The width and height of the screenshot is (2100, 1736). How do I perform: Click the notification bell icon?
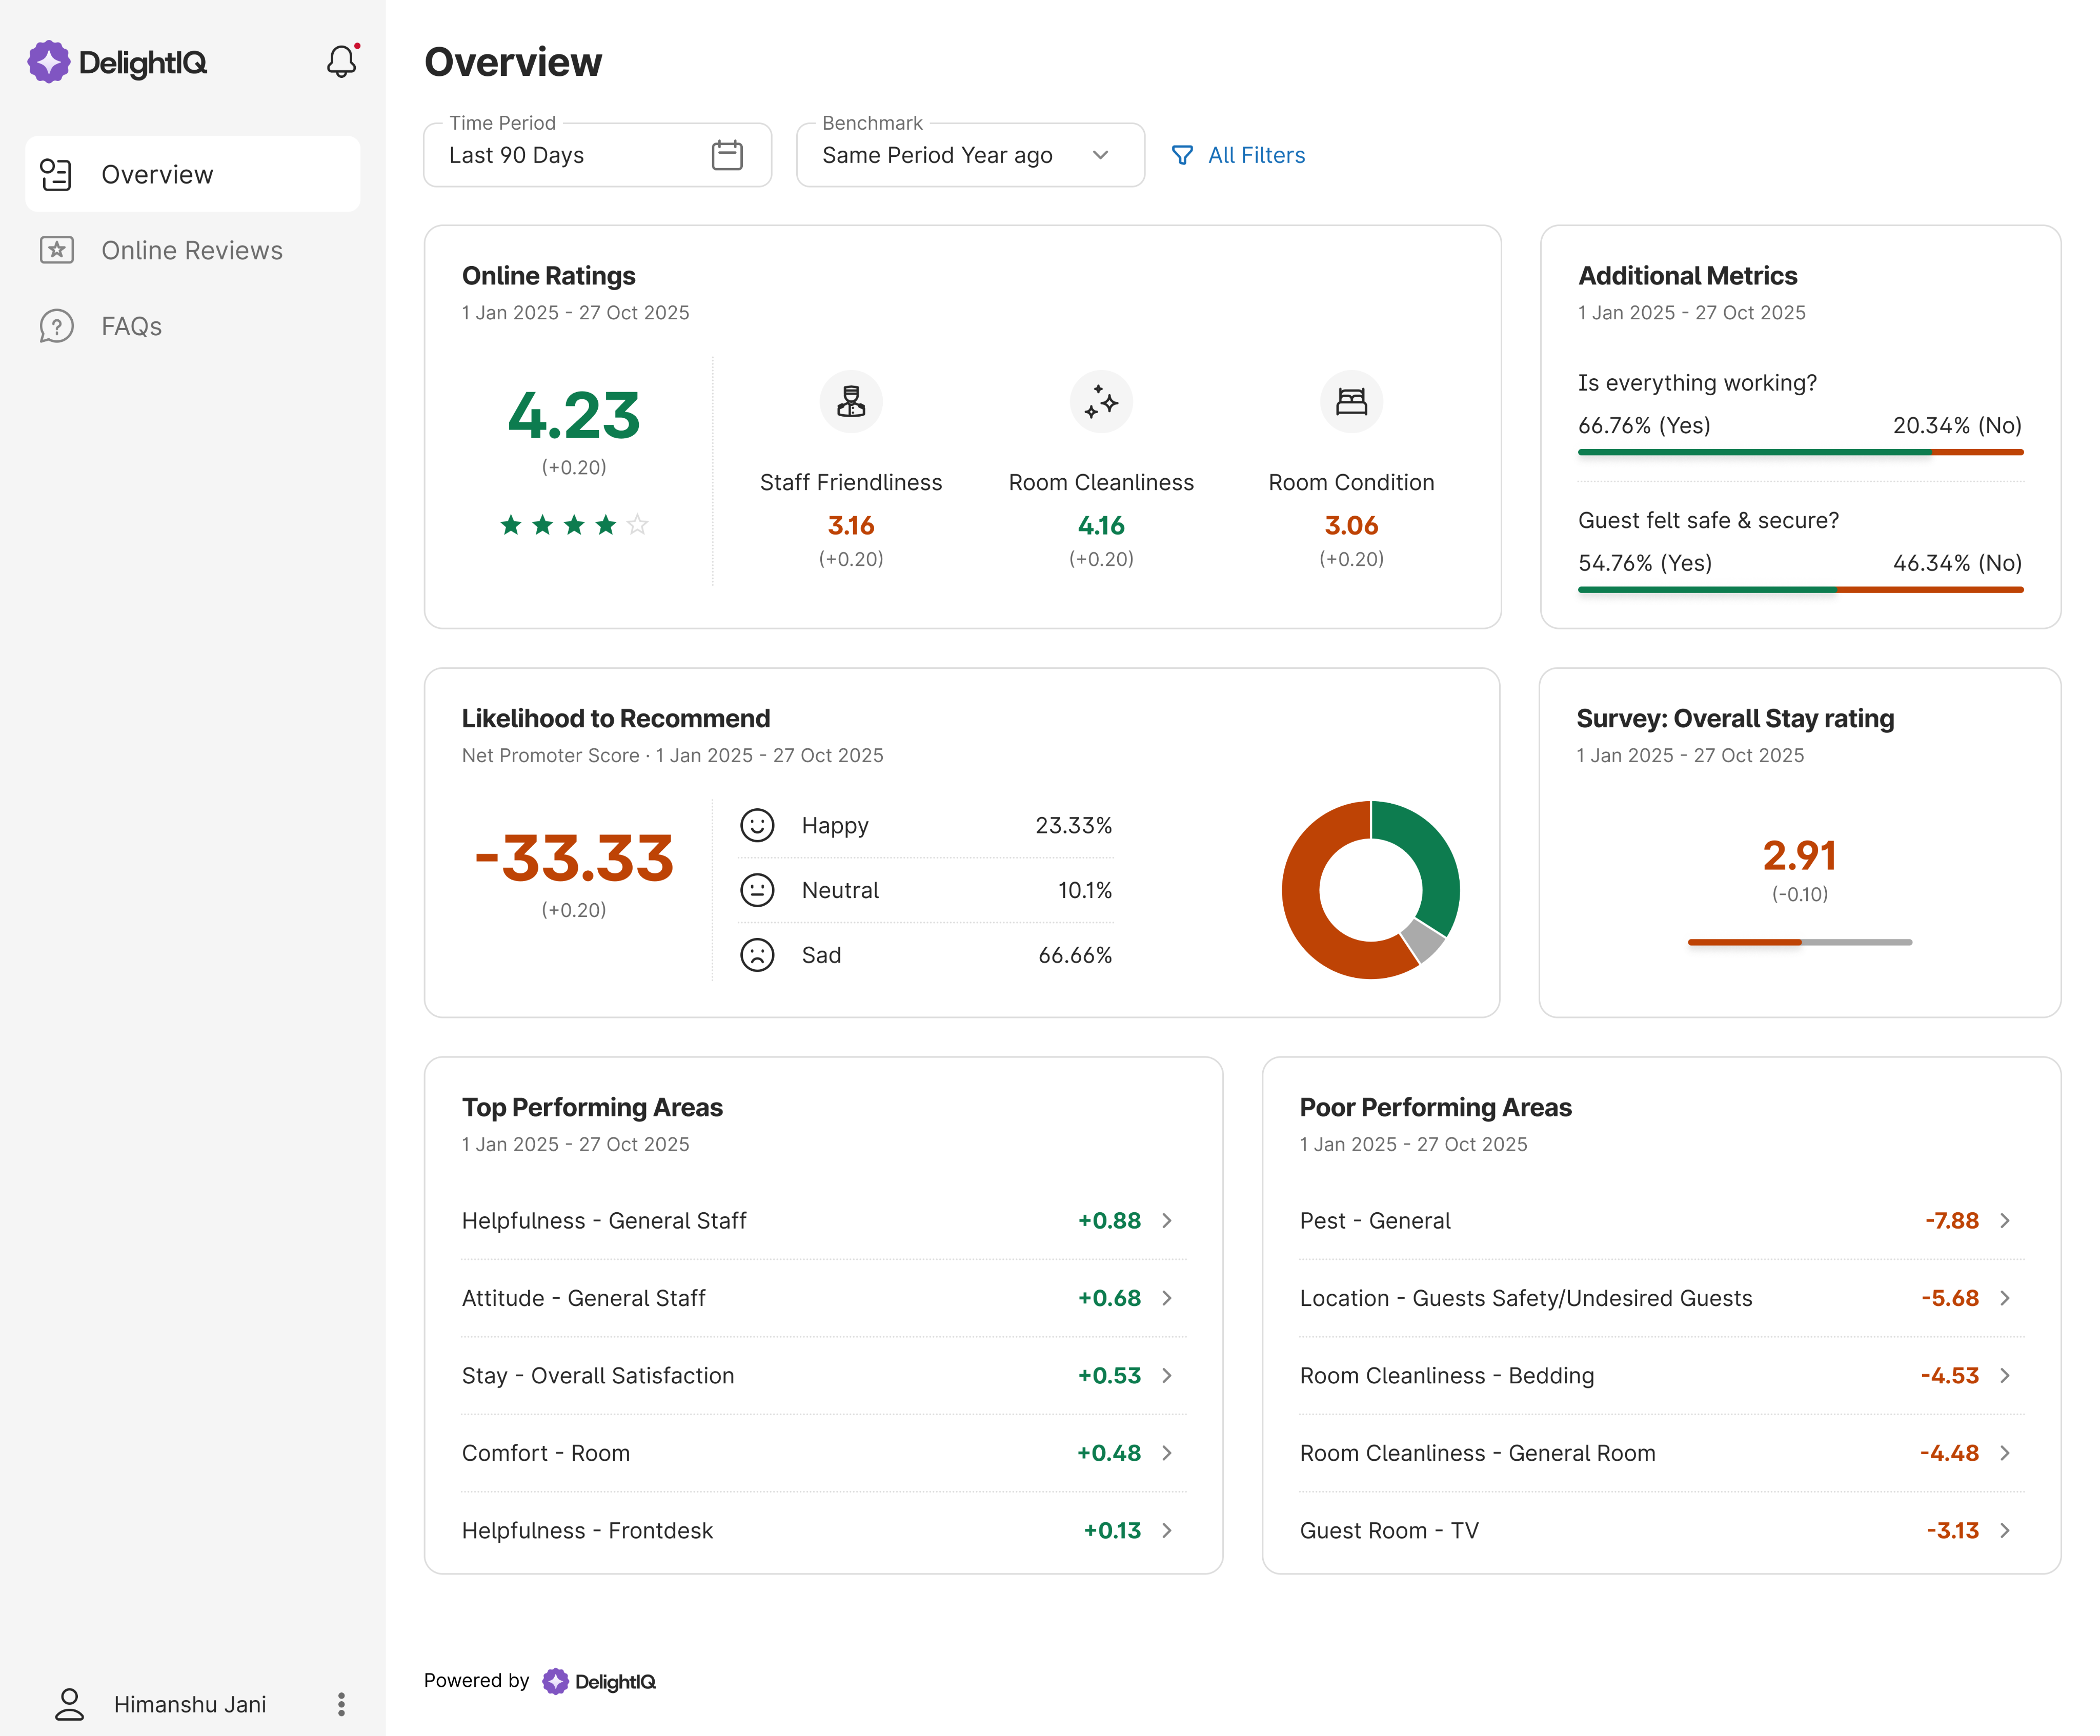pos(341,62)
